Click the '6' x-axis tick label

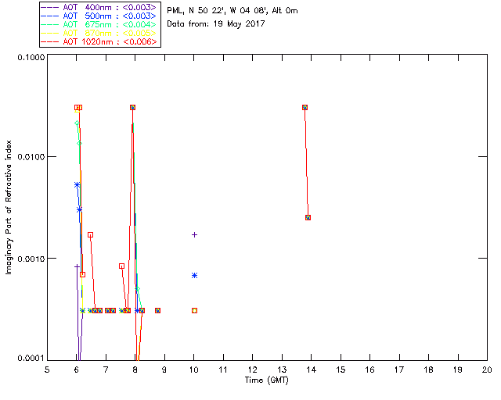(77, 370)
